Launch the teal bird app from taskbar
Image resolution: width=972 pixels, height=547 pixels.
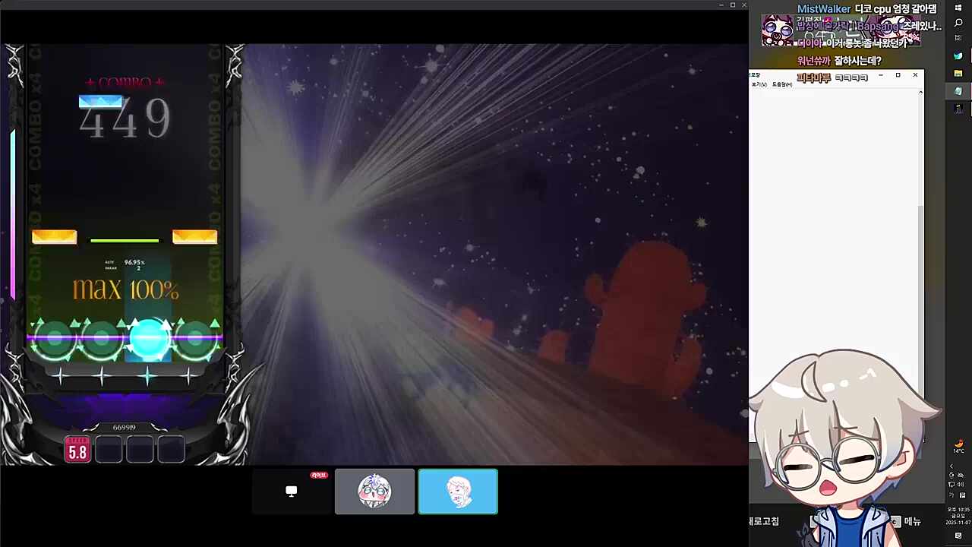pos(958,56)
